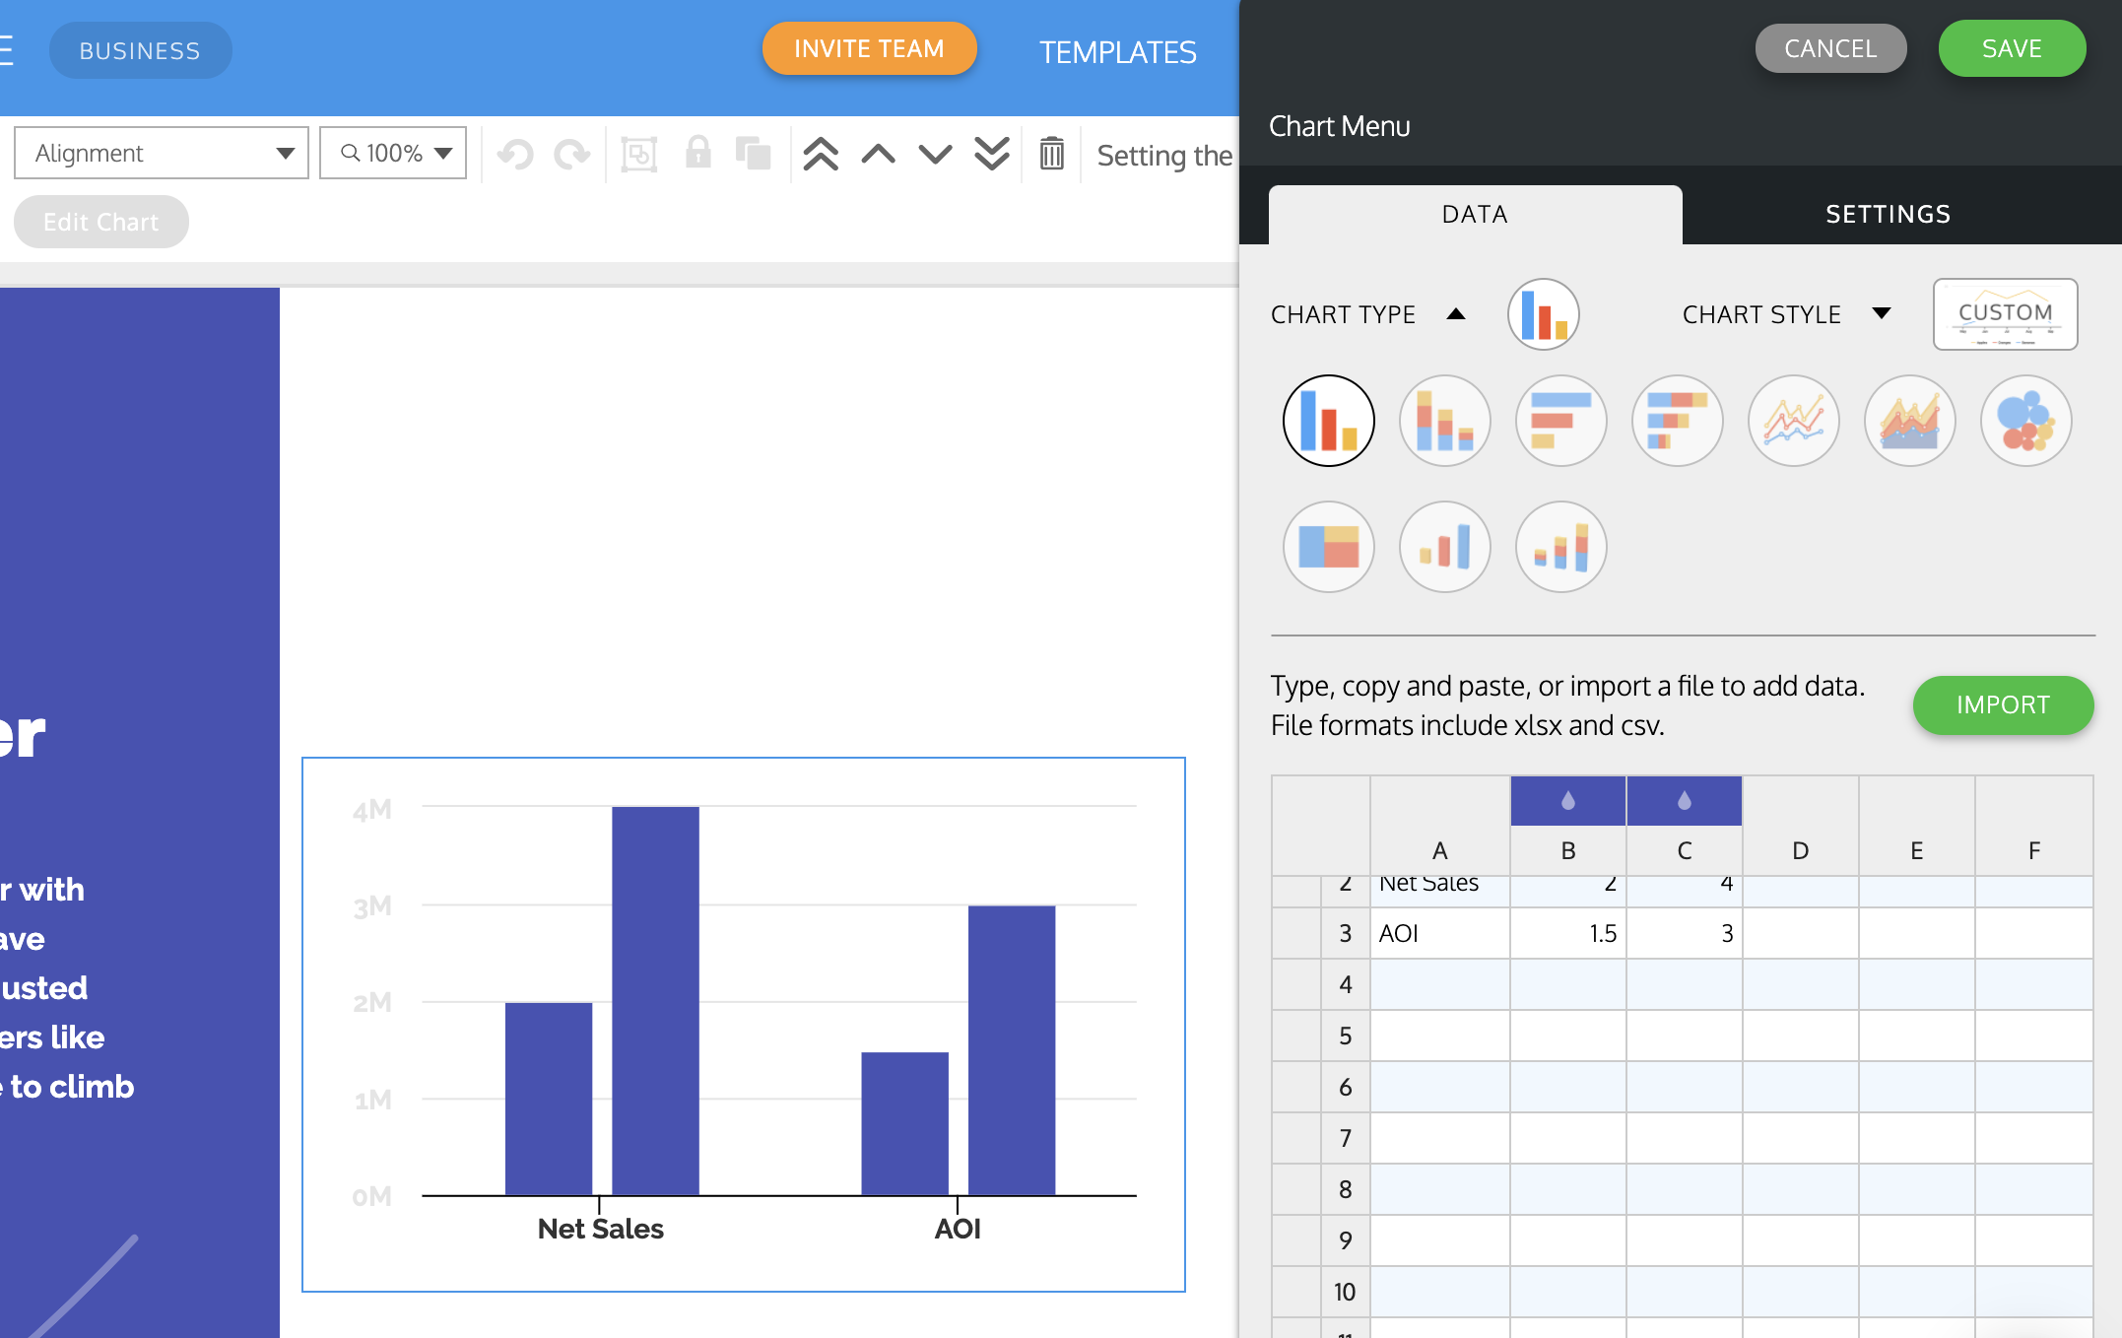Switch to the SETTINGS tab
Image resolution: width=2122 pixels, height=1338 pixels.
coord(1888,214)
